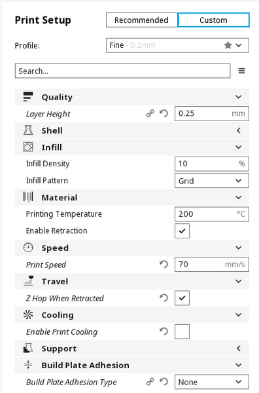Click link icon next to Build Plate Adhesion Type
The image size is (259, 393).
pos(150,382)
